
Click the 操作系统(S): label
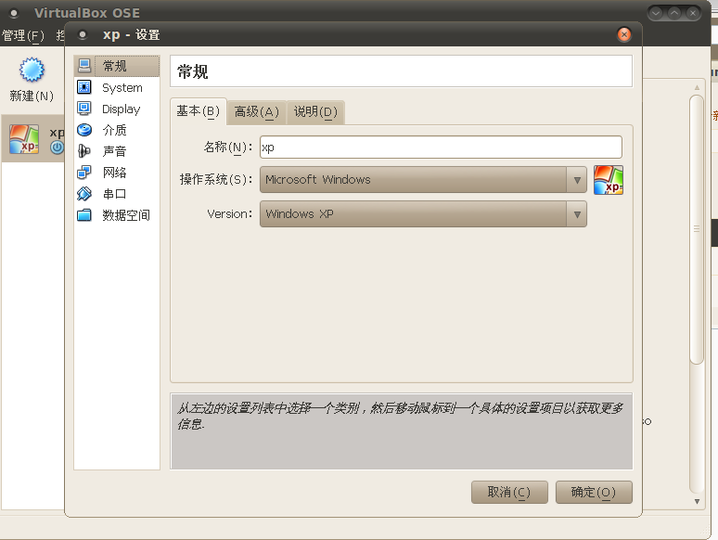click(x=216, y=180)
